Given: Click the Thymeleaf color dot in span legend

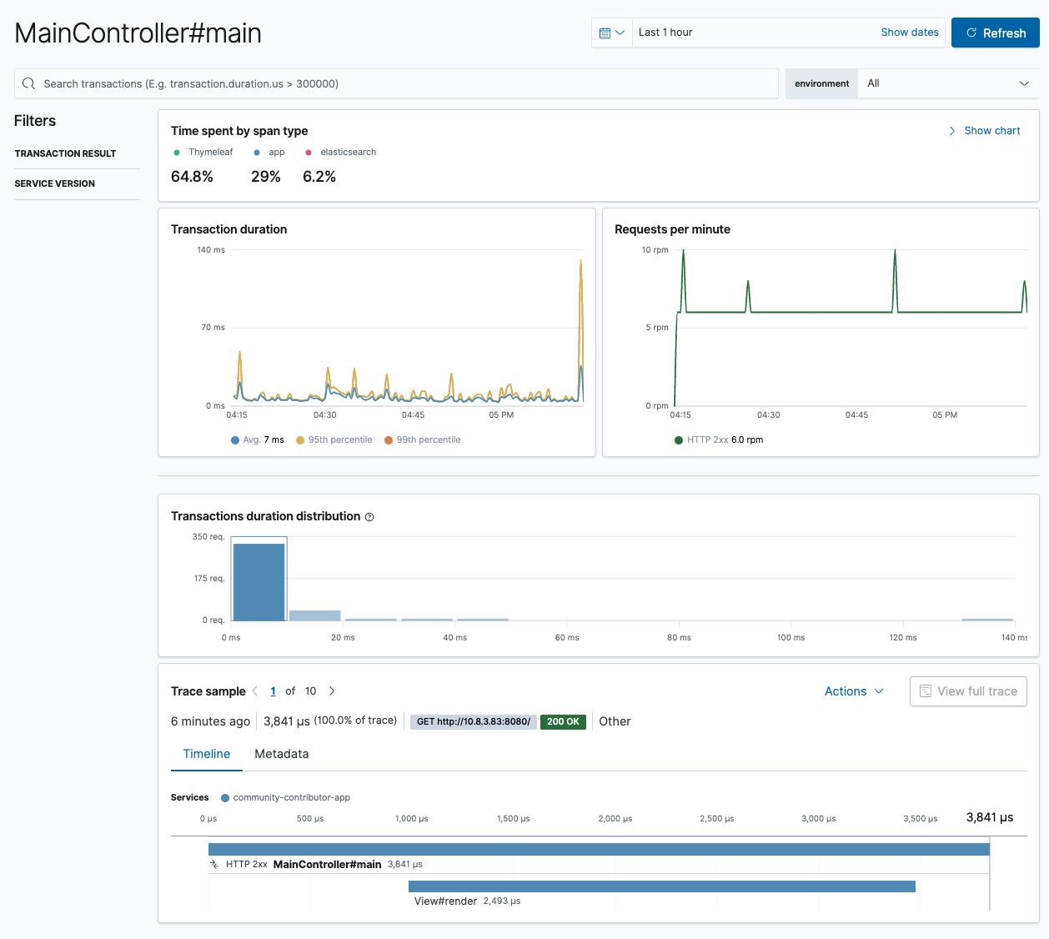Looking at the screenshot, I should [x=176, y=152].
